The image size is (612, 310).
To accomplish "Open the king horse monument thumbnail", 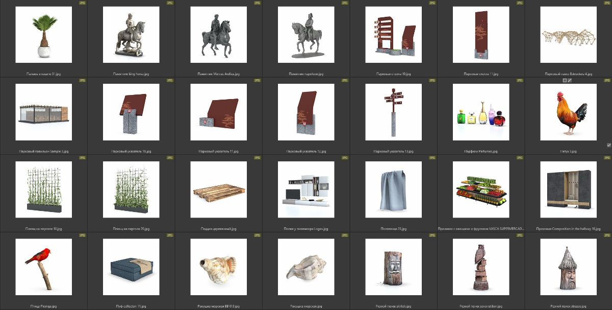I will tap(131, 35).
